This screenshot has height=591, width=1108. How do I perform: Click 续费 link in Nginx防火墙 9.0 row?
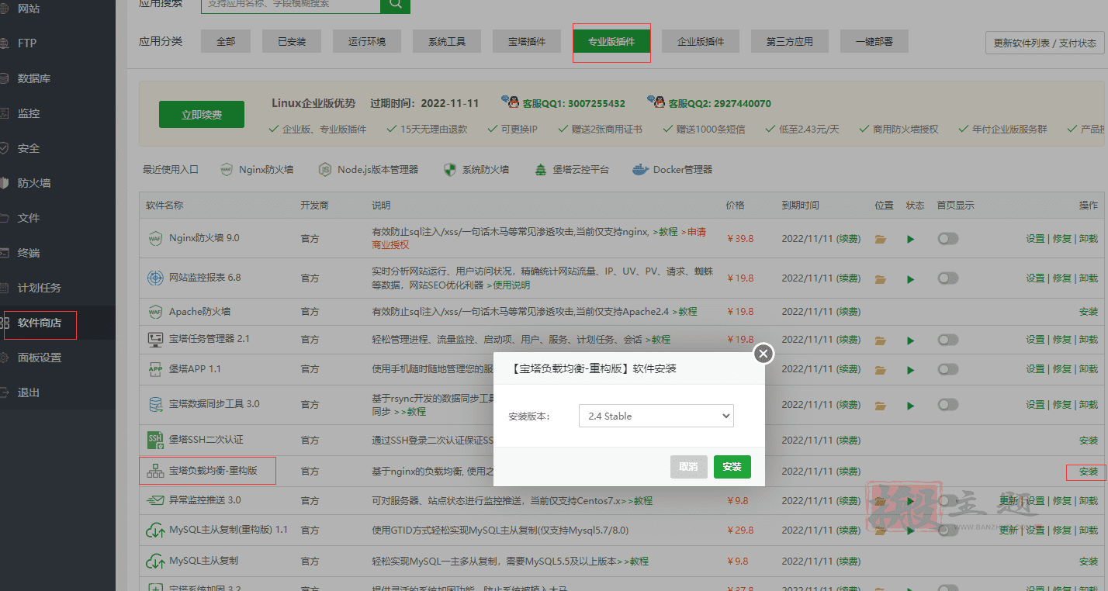(848, 239)
